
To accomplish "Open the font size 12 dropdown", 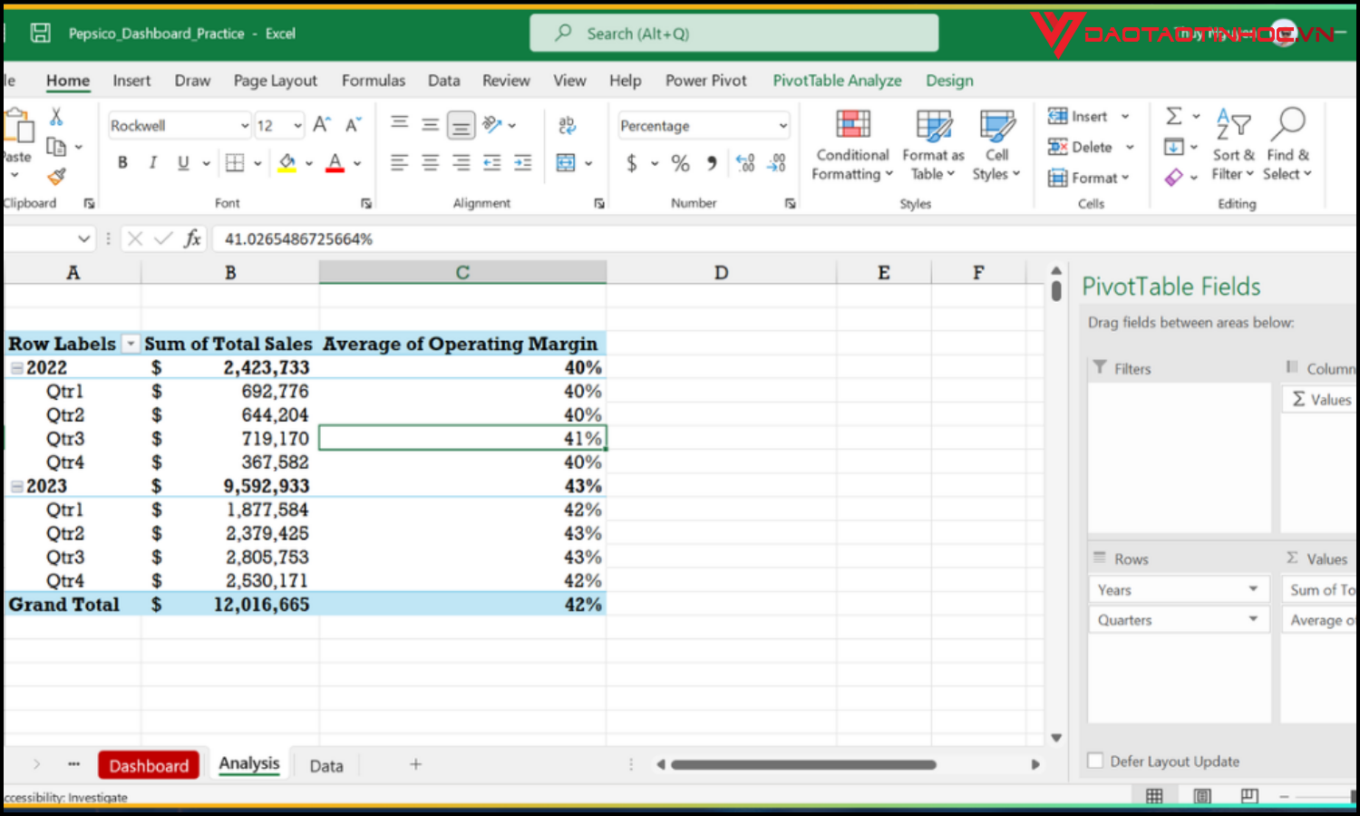I will tap(298, 126).
